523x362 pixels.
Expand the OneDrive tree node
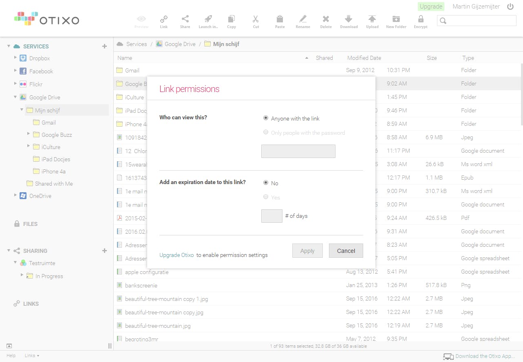click(x=15, y=195)
